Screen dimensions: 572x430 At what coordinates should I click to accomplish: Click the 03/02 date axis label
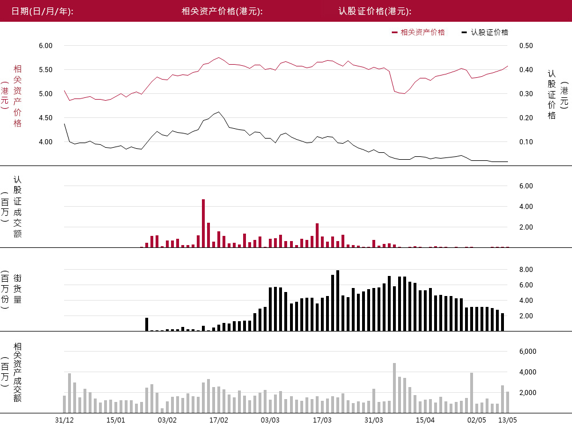coord(167,420)
